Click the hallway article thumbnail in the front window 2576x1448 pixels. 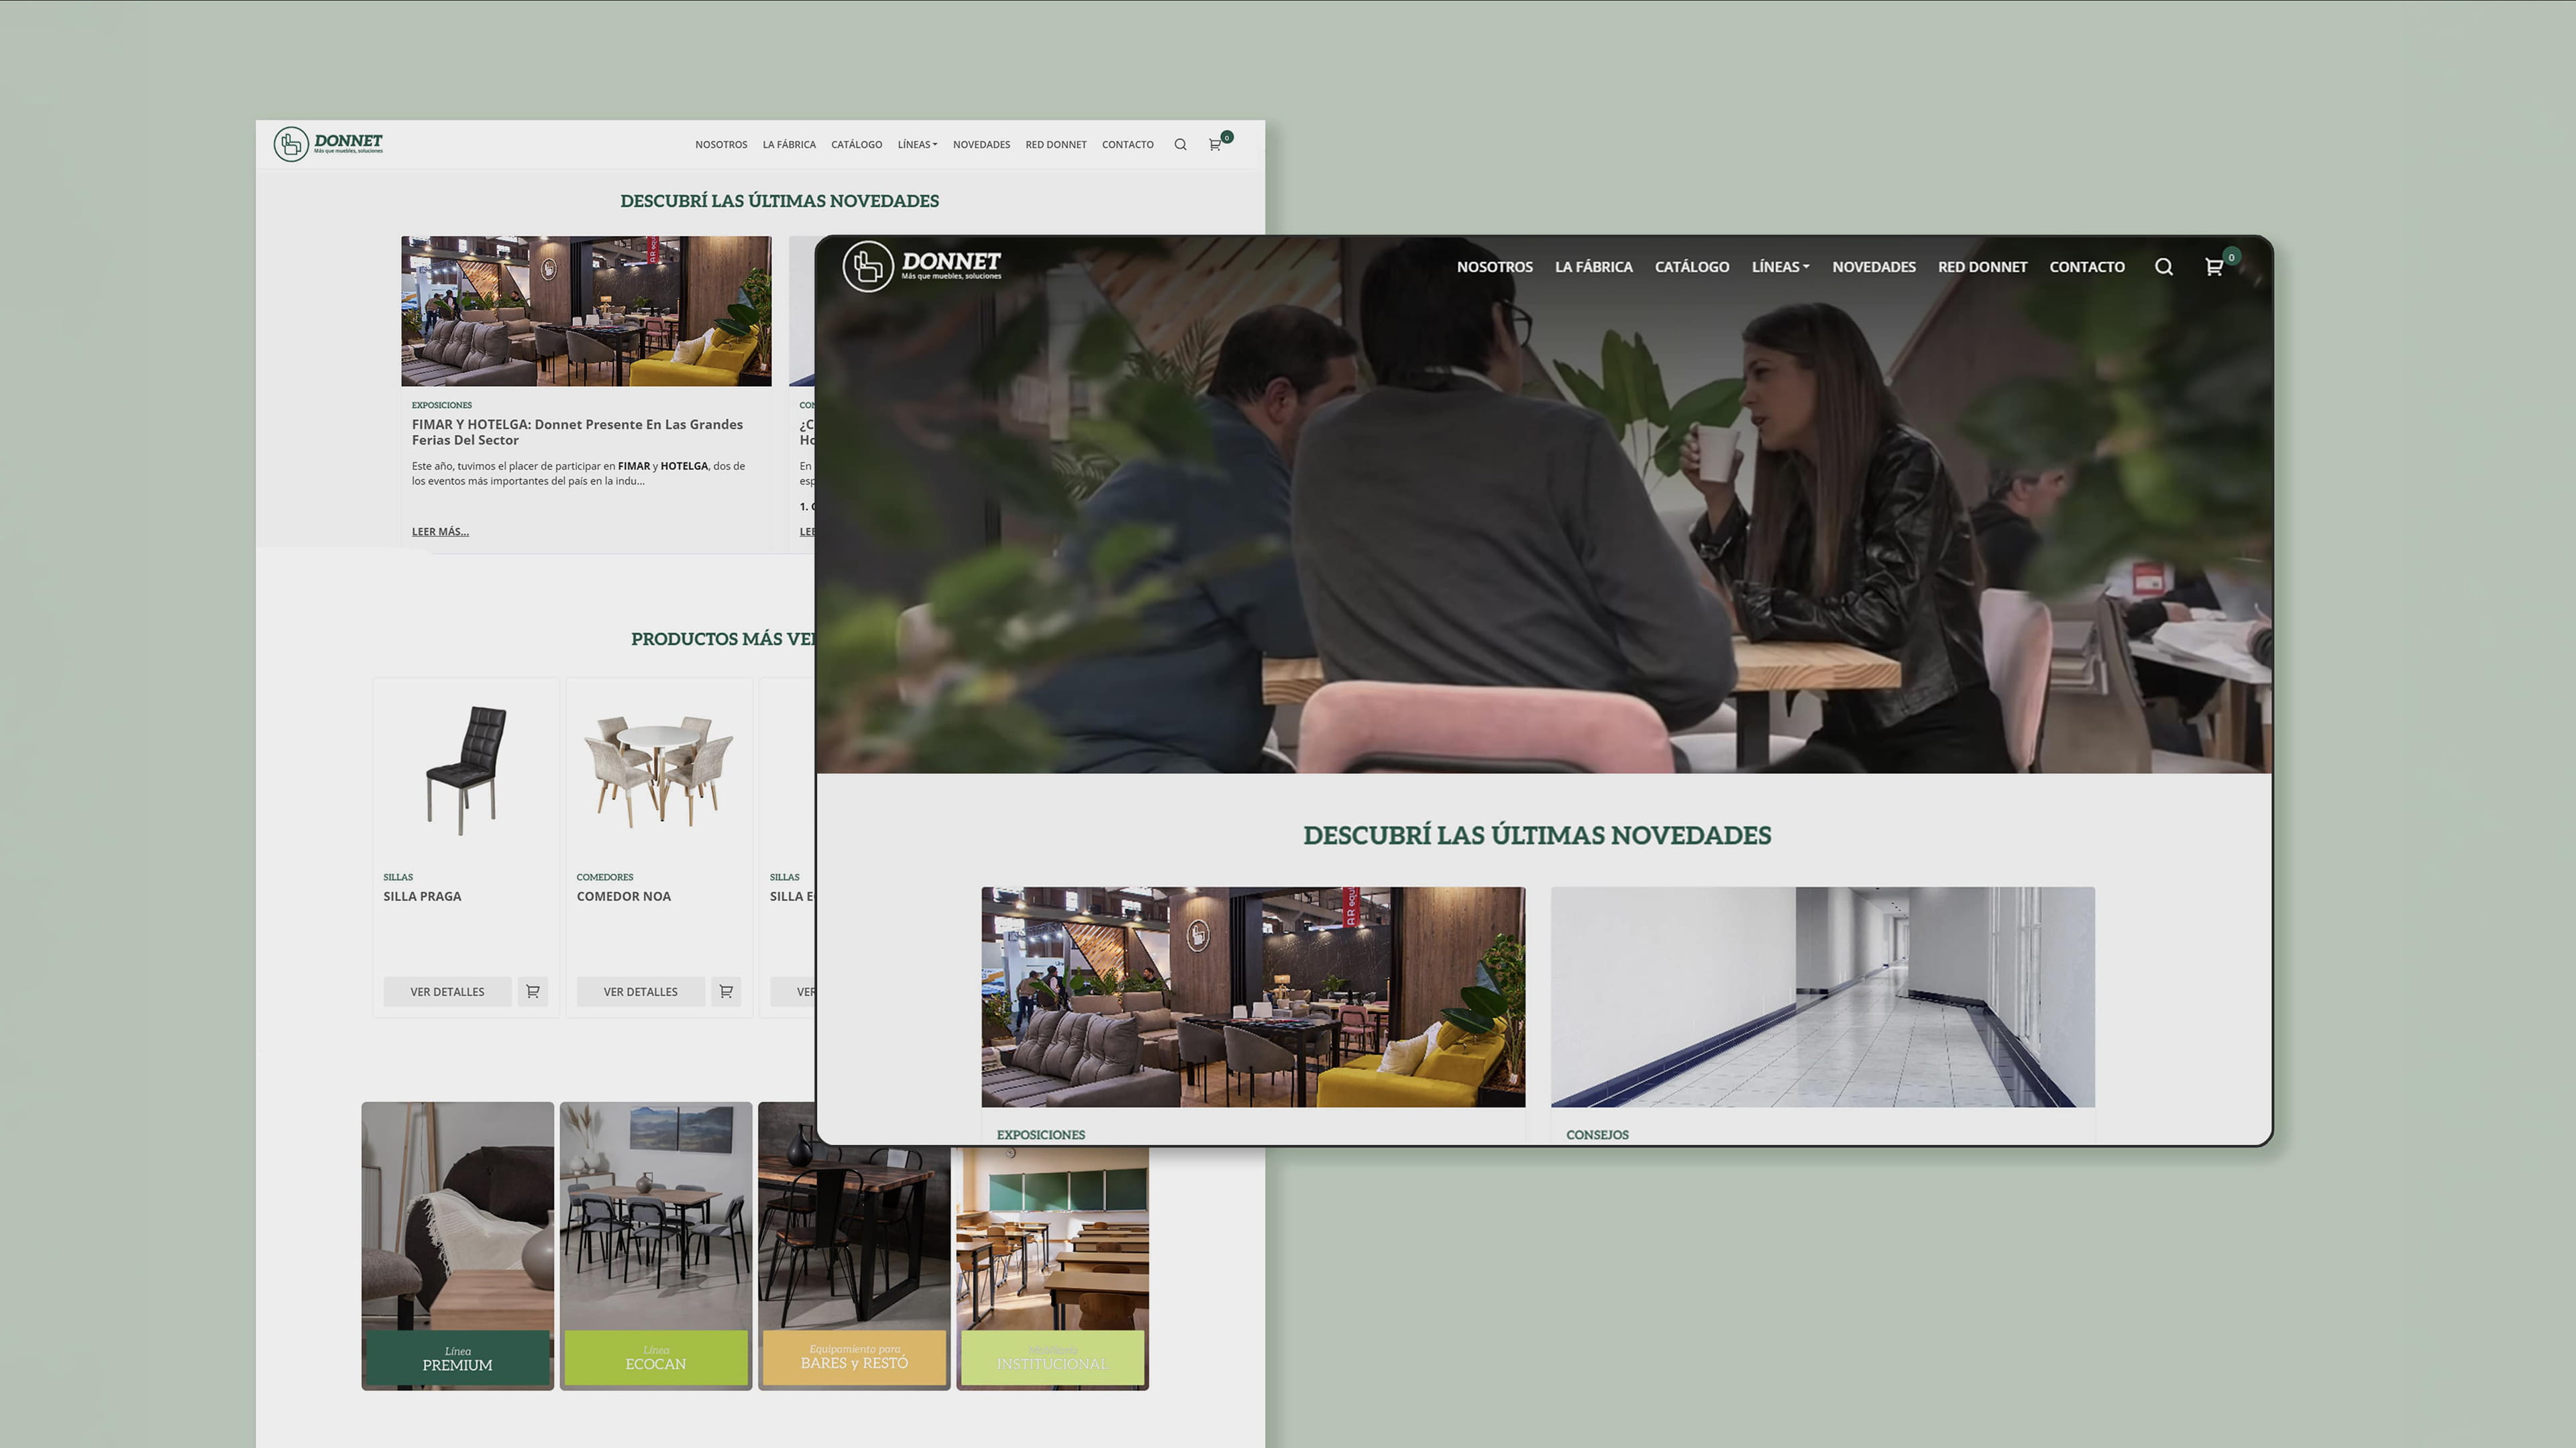[x=1822, y=996]
